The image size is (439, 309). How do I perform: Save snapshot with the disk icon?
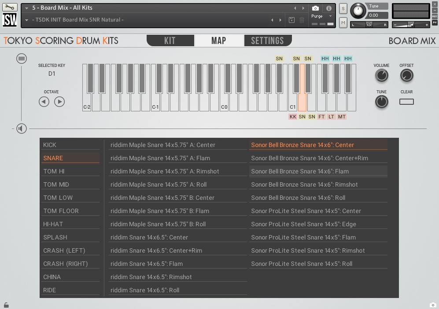[x=291, y=20]
